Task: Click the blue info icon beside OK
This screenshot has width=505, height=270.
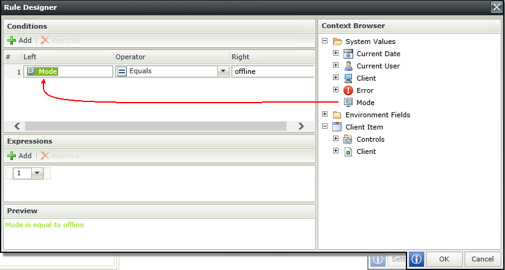Action: click(417, 259)
